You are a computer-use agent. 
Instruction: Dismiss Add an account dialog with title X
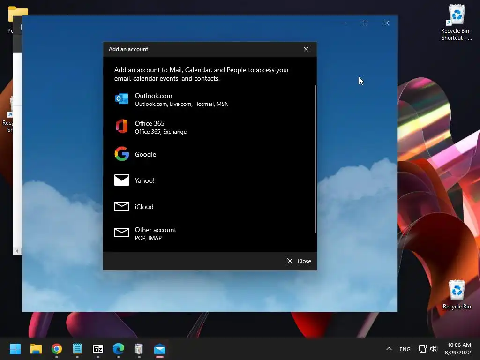pos(306,49)
